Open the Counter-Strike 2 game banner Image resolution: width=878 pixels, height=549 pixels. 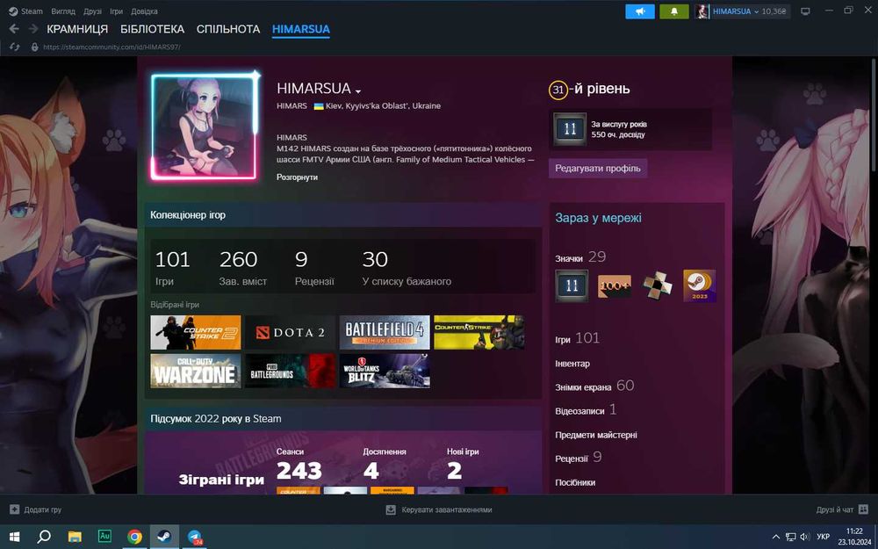tap(196, 332)
